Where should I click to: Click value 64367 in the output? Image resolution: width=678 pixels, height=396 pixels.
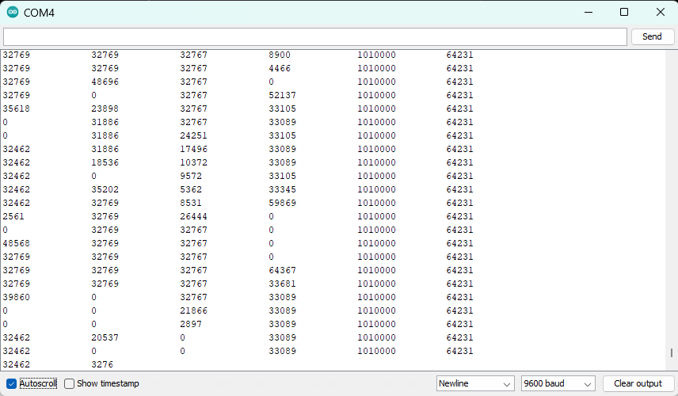tap(282, 270)
